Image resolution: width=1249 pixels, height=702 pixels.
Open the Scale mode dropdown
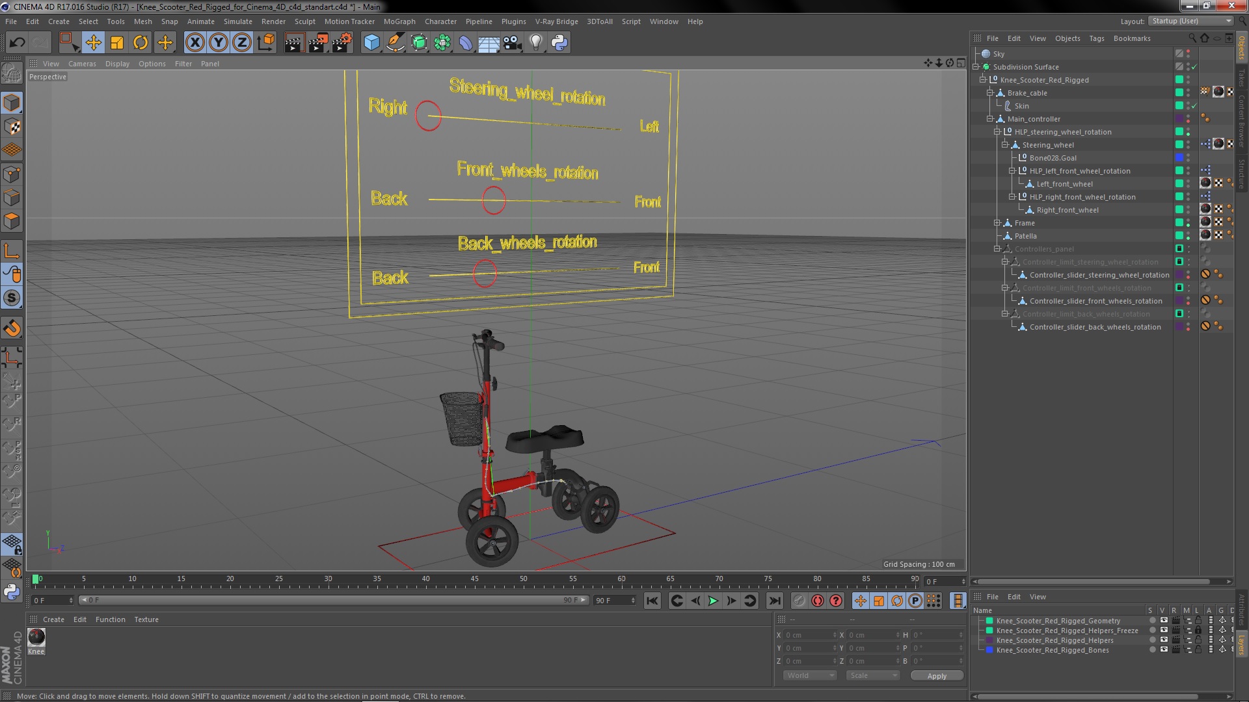coord(872,675)
